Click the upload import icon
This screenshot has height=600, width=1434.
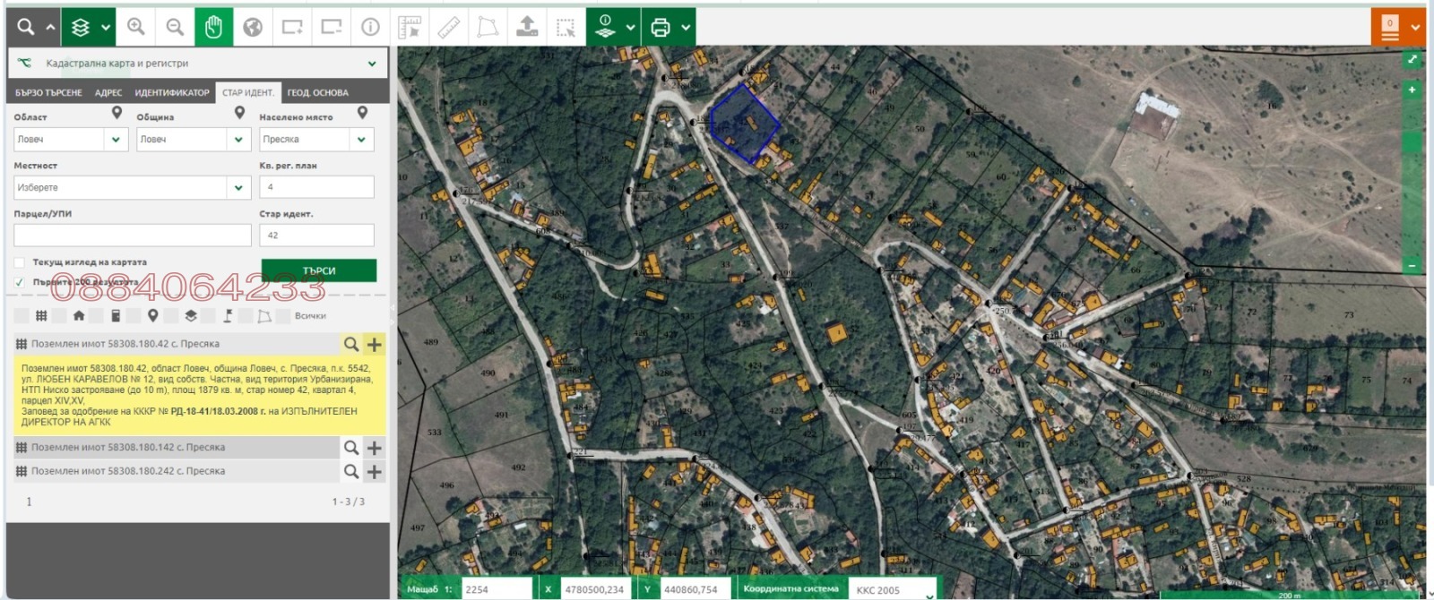(x=527, y=27)
